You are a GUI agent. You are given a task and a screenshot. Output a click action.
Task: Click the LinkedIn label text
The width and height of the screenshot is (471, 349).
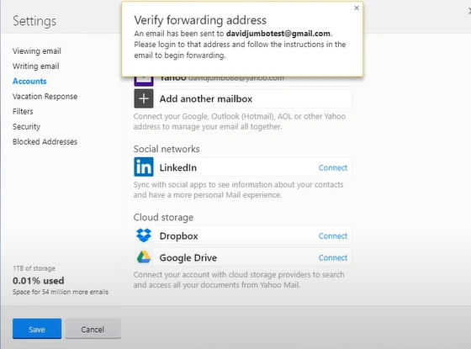(x=177, y=167)
